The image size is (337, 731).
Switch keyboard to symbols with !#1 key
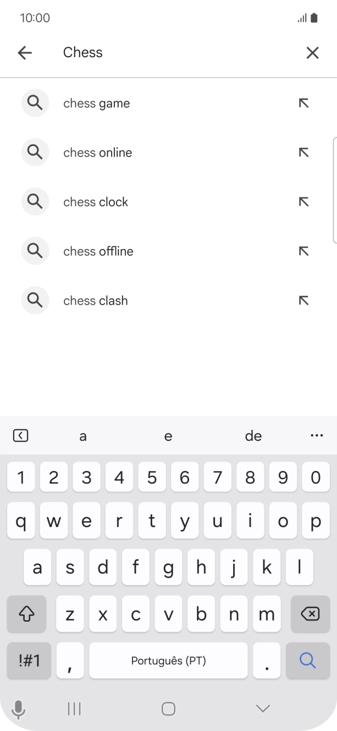[28, 661]
